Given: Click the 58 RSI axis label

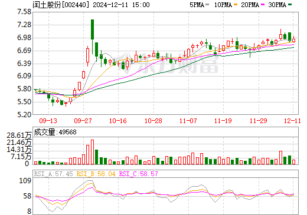Looking at the screenshot, I should (27, 196).
